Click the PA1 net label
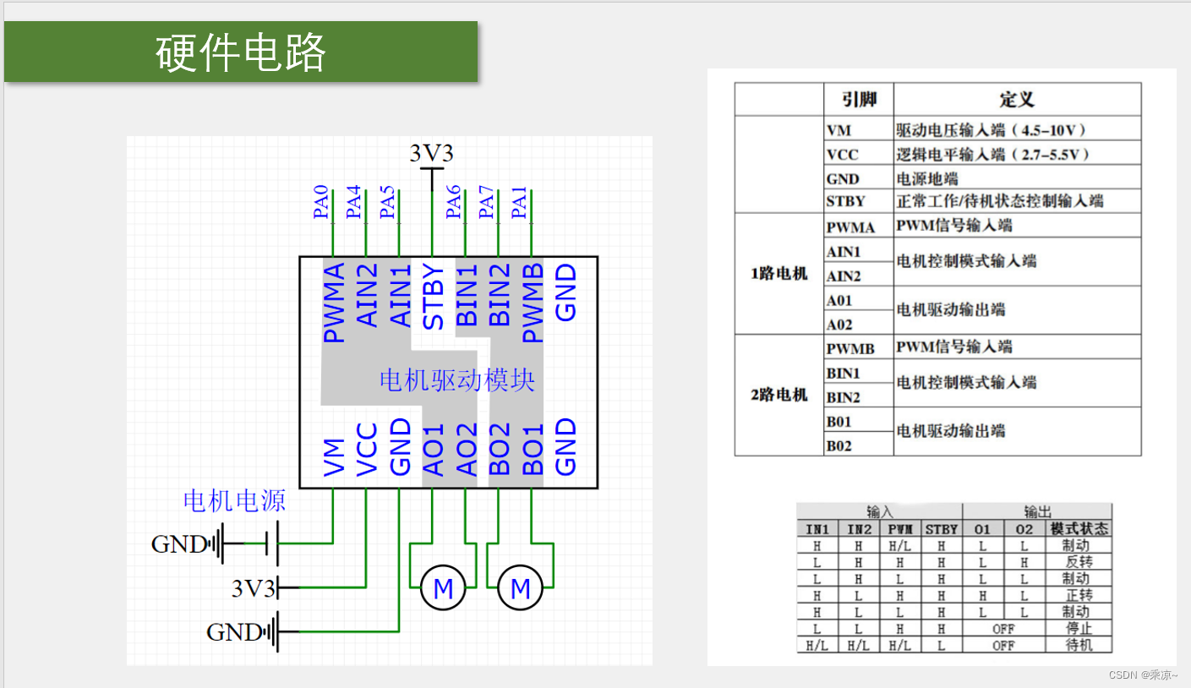The image size is (1191, 688). (x=520, y=202)
